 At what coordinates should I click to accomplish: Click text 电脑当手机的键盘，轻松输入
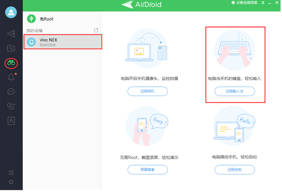(234, 78)
